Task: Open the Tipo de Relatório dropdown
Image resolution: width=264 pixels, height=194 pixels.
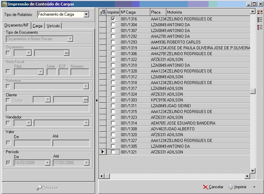Action: pos(86,15)
